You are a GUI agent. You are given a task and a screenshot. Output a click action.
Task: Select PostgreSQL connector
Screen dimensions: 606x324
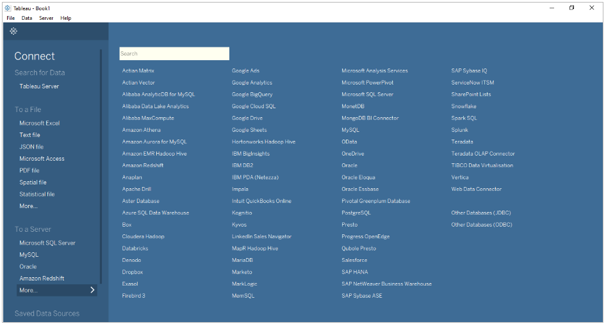[356, 213]
